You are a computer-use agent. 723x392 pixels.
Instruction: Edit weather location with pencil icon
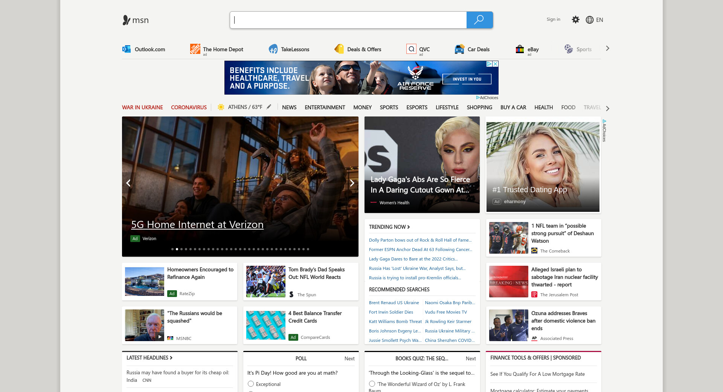click(269, 107)
